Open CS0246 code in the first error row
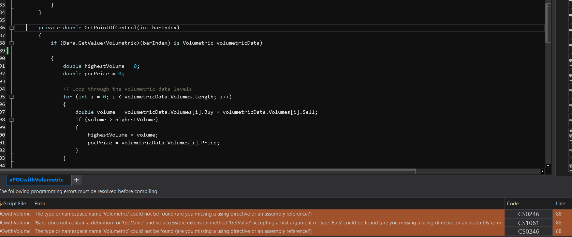 [x=528, y=214]
